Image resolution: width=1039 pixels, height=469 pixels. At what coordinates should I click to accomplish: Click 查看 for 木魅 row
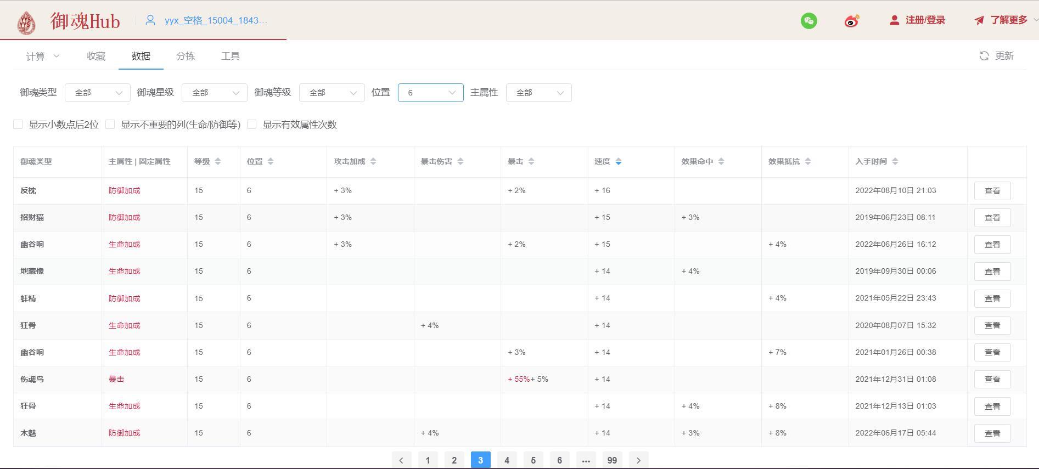[992, 433]
